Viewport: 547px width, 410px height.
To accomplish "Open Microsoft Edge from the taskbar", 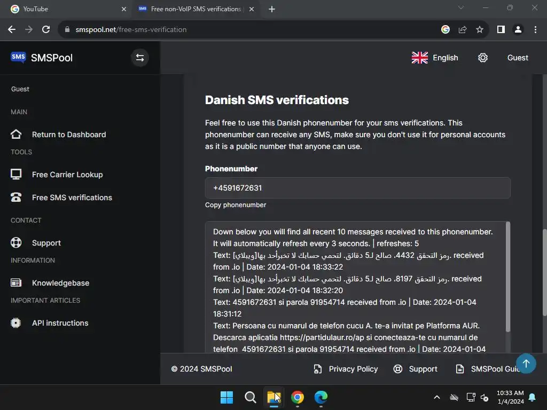I will click(x=321, y=397).
